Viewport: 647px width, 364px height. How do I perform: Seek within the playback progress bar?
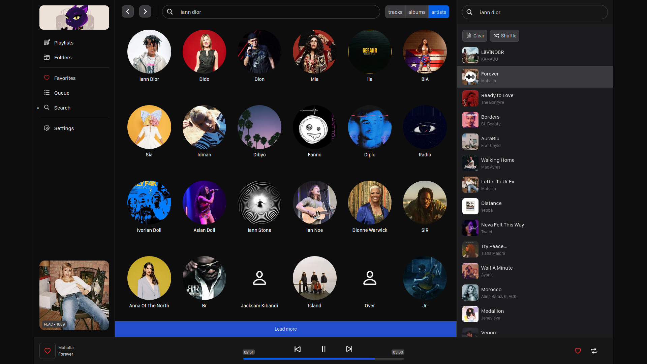(x=323, y=359)
